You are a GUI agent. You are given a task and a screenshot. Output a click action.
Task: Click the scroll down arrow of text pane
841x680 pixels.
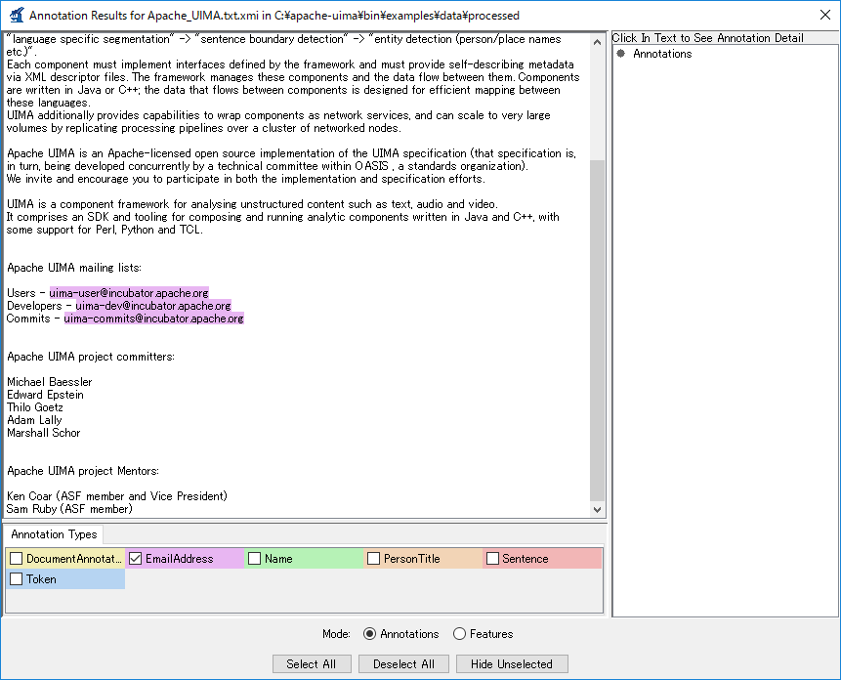pos(597,510)
